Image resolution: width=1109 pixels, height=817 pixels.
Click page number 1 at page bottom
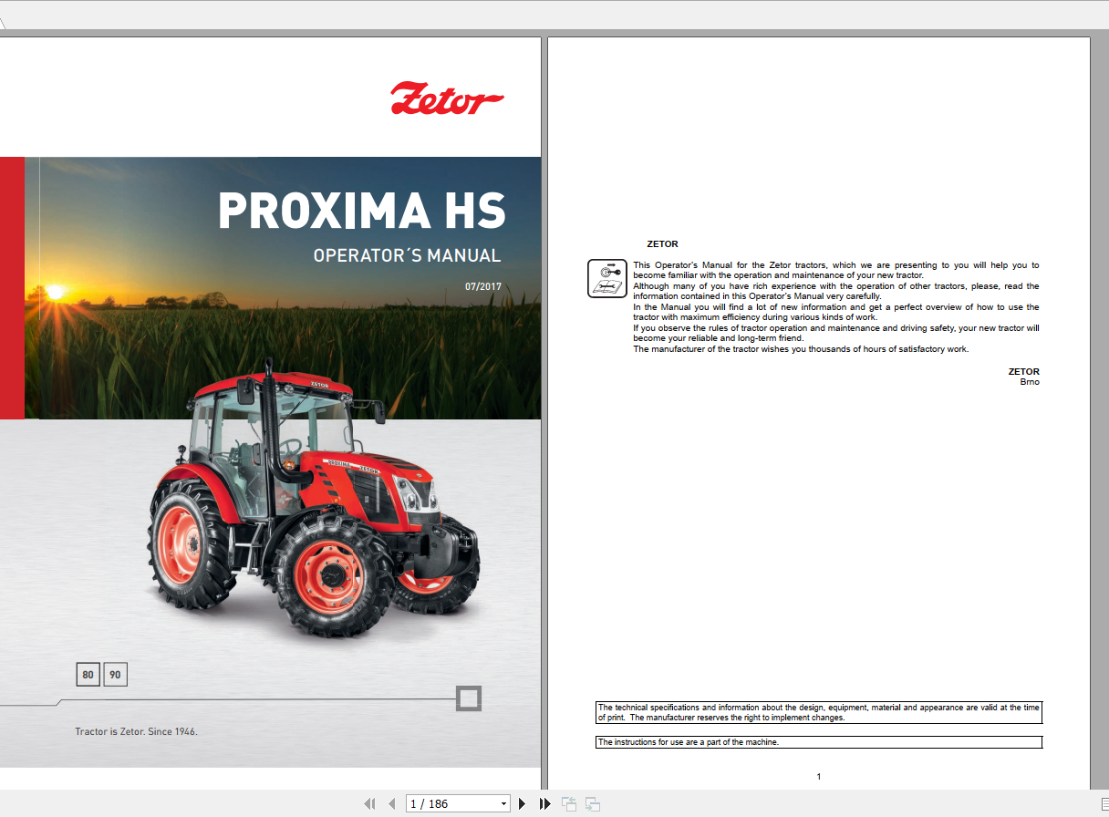819,777
